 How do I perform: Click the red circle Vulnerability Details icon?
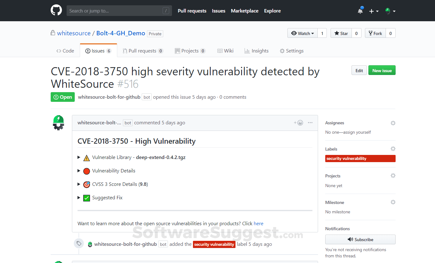(x=87, y=171)
